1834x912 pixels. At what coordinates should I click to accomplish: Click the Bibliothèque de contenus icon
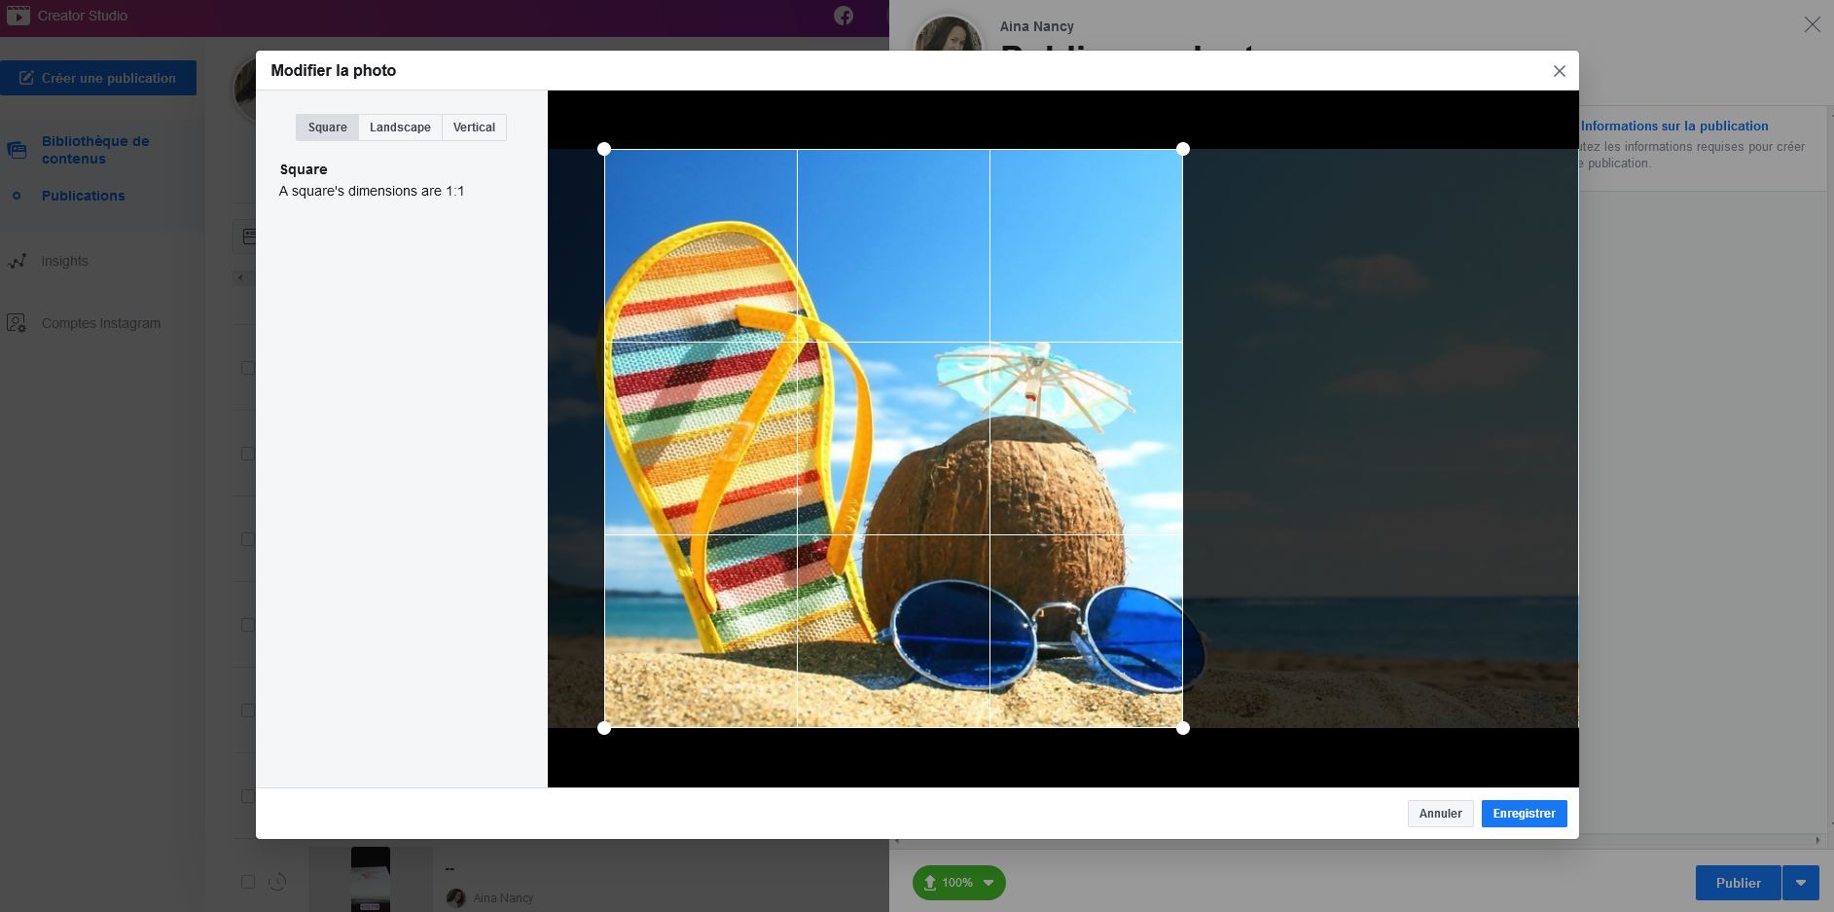point(17,150)
